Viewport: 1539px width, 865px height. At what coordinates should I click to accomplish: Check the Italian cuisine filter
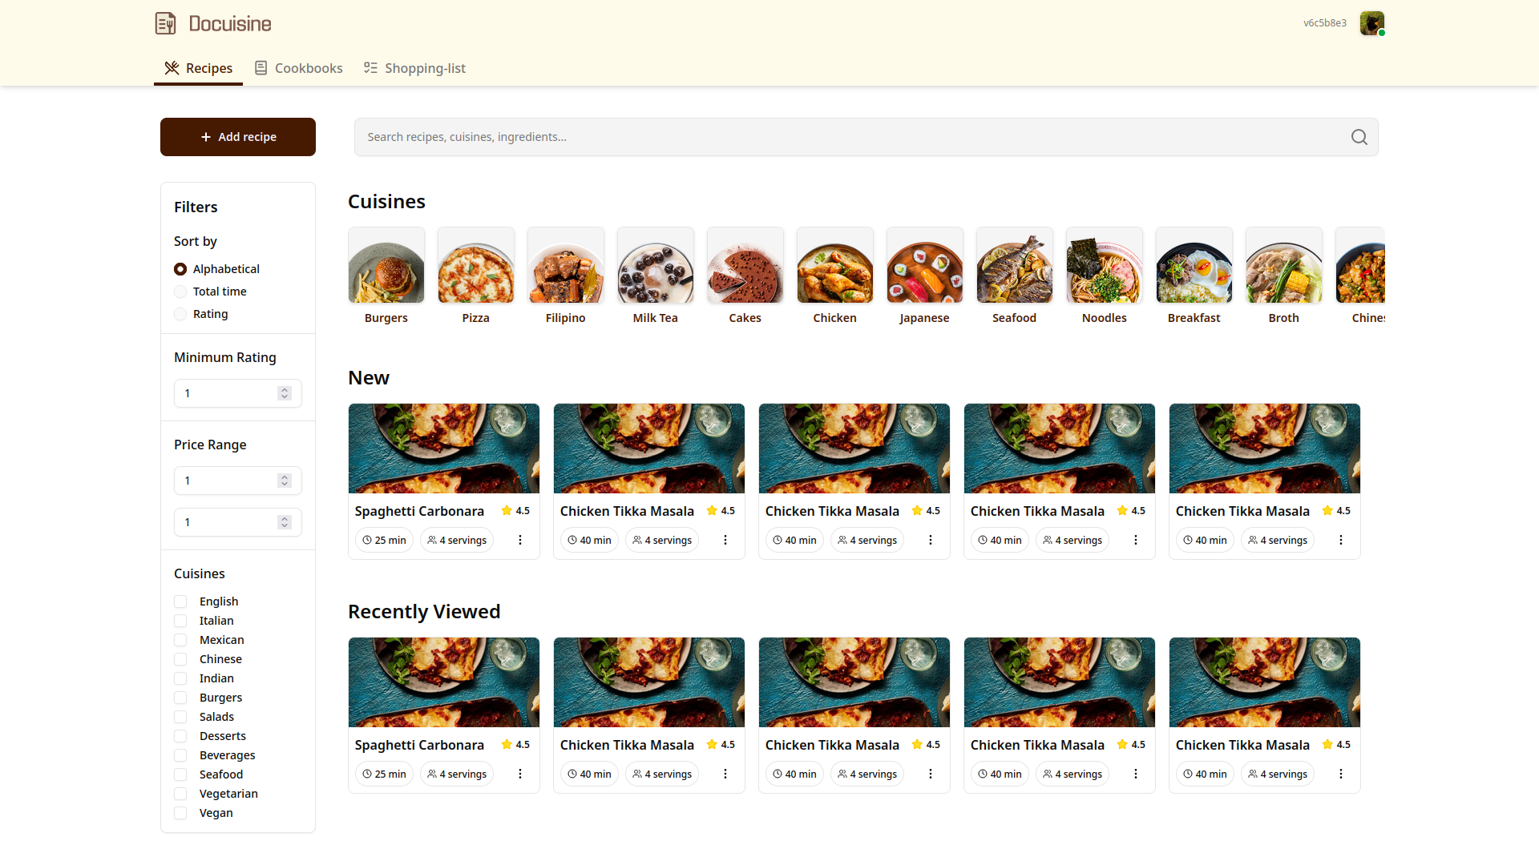click(180, 621)
